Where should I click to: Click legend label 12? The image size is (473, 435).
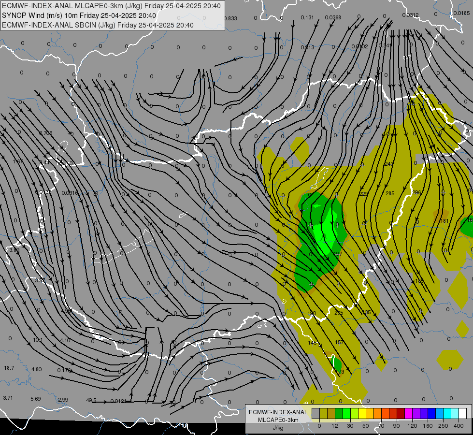point(334,426)
